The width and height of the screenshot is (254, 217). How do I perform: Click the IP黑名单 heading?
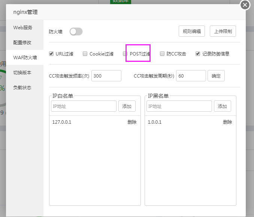158,96
